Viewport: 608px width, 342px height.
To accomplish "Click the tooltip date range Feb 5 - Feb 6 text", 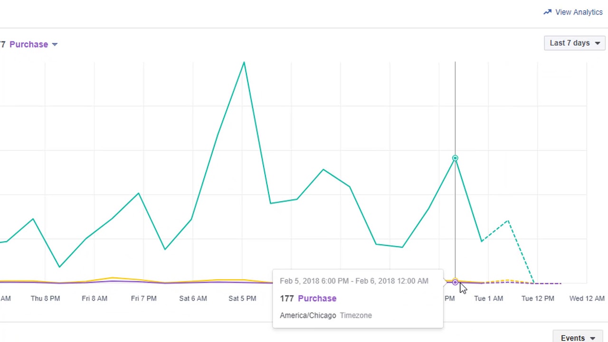I will [x=354, y=281].
